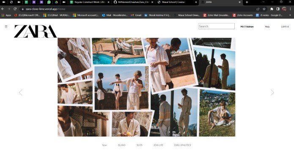Open the Murali krishna V A LinkedIn bookmark
294x153 pixels.
click(x=158, y=15)
